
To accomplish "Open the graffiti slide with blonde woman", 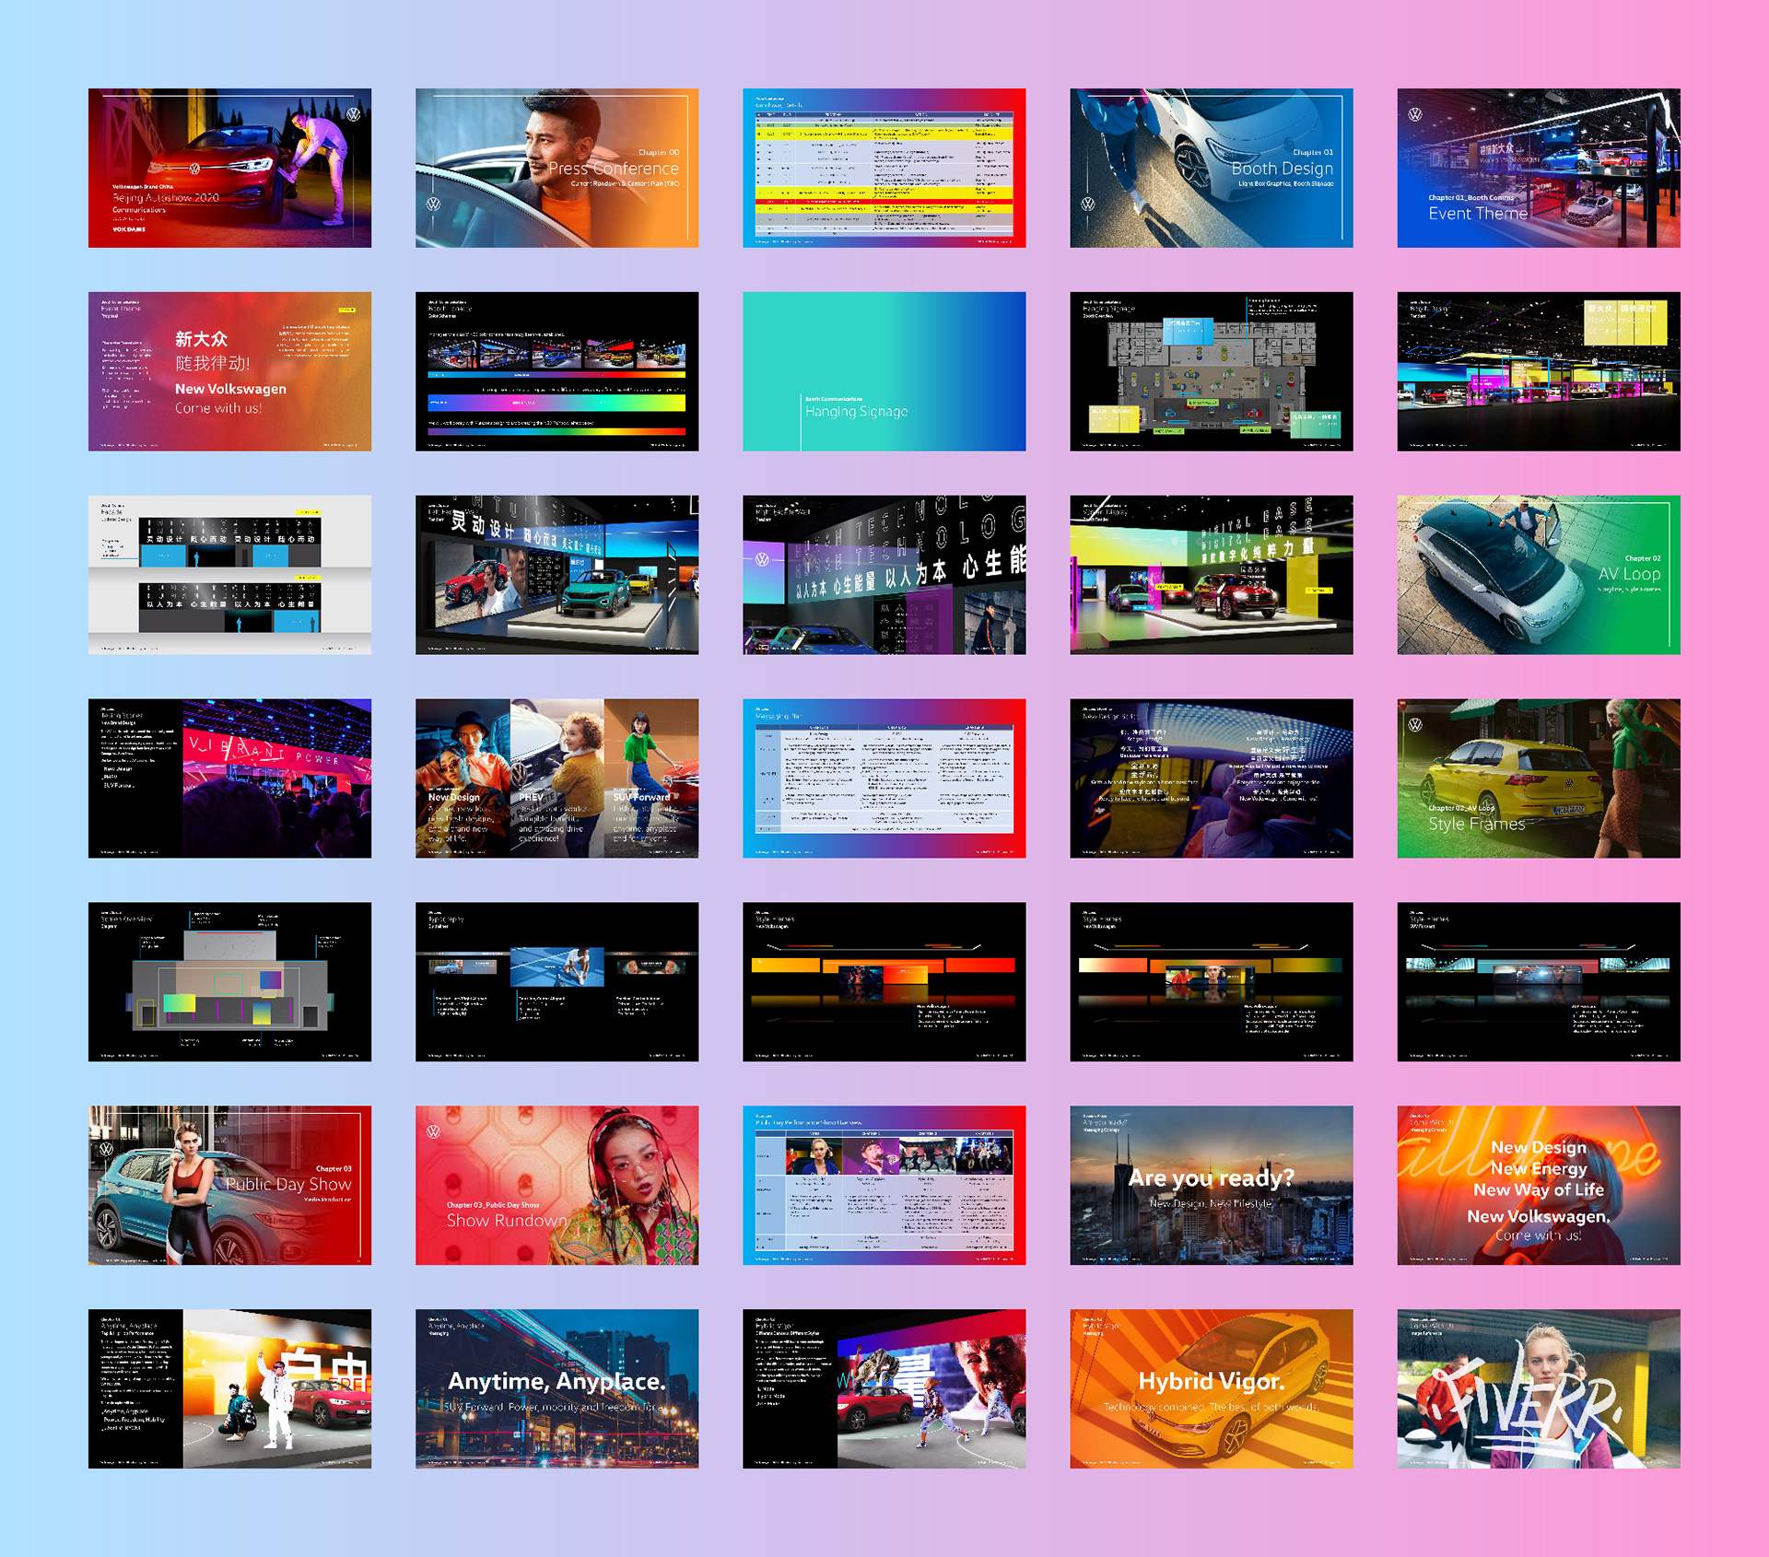I will 1538,1389.
